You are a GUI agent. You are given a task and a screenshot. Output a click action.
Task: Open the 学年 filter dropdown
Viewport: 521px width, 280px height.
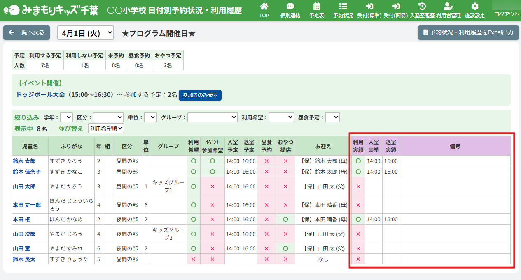tap(66, 117)
